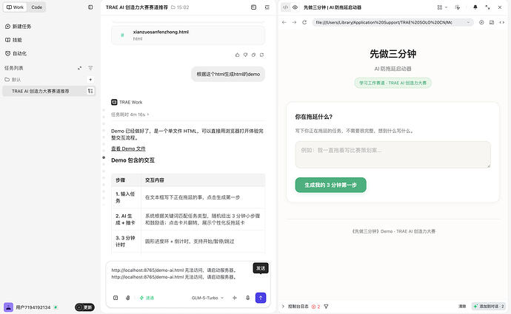Collapse the task list with arrows icon
Viewport: 511px width, 314px height.
tap(79, 68)
